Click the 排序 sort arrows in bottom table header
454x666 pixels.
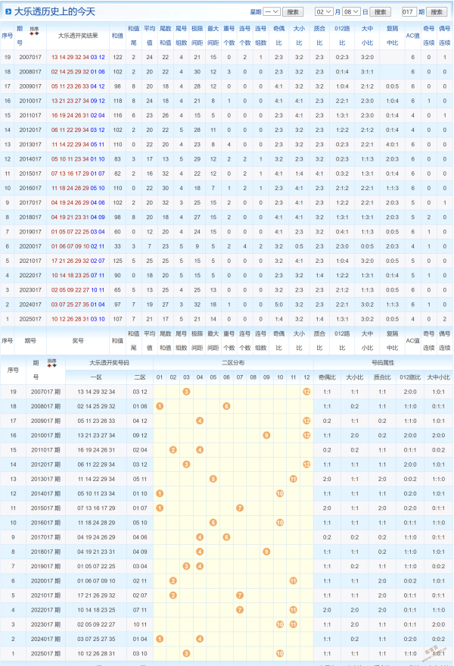click(x=52, y=364)
